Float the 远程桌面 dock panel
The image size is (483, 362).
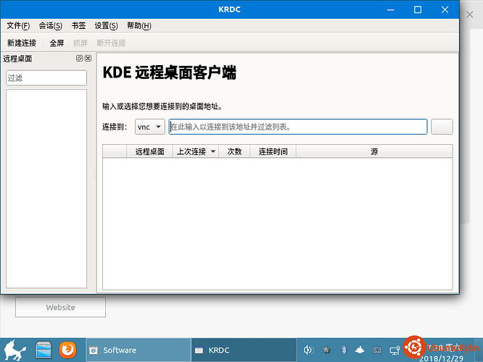point(79,58)
